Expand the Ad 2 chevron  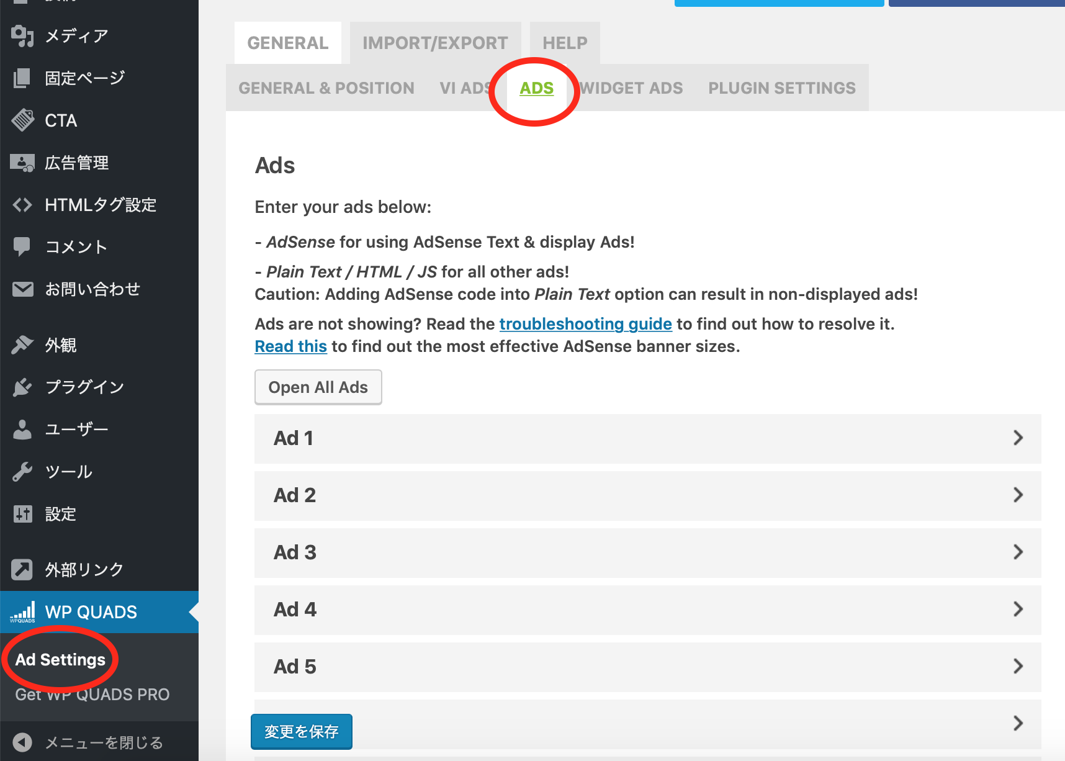1018,495
